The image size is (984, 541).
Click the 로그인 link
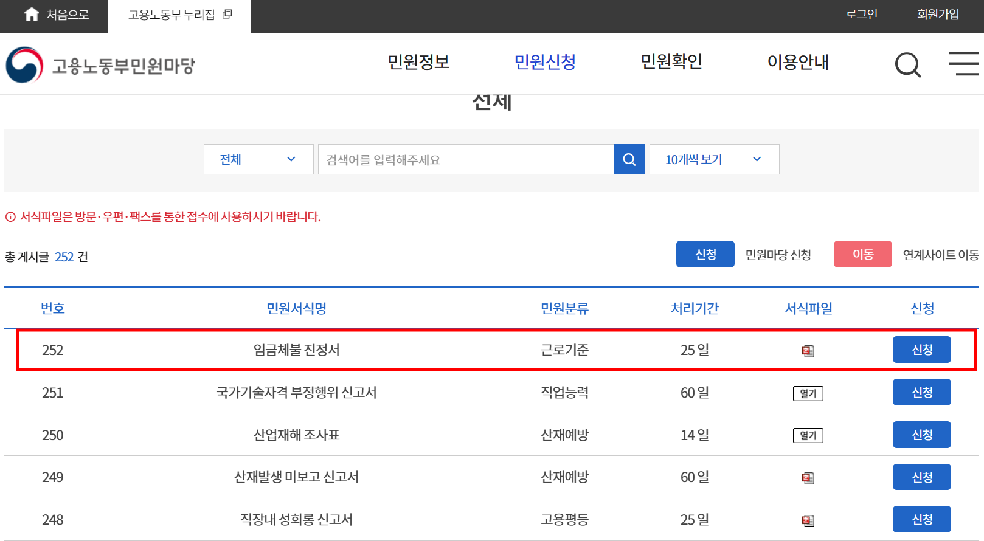[x=862, y=14]
